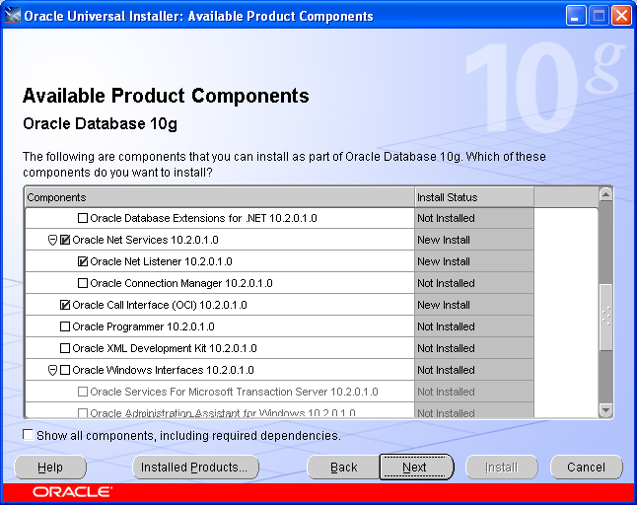Click Oracle Net Services 10.2.0.1.0 text
The image size is (637, 505).
tap(145, 240)
